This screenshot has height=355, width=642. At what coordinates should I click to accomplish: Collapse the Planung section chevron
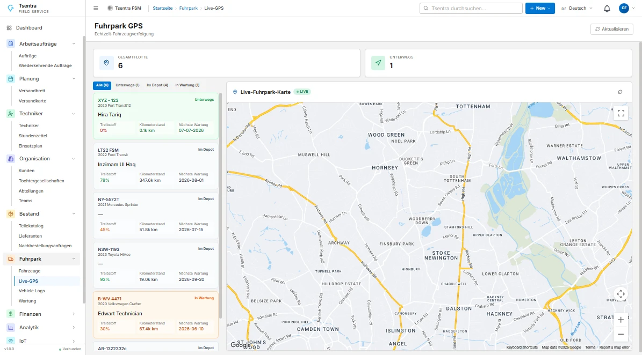[74, 79]
